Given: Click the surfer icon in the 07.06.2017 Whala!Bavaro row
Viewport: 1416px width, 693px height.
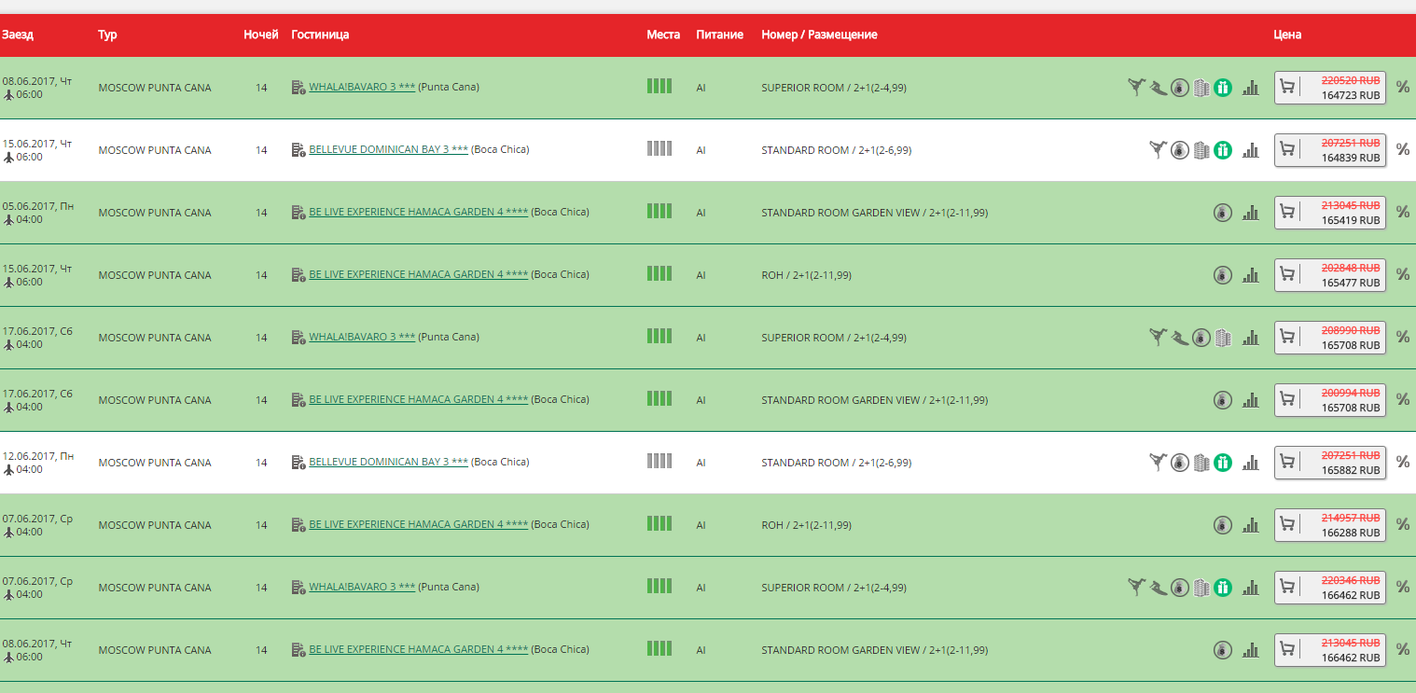Looking at the screenshot, I should tap(1158, 588).
